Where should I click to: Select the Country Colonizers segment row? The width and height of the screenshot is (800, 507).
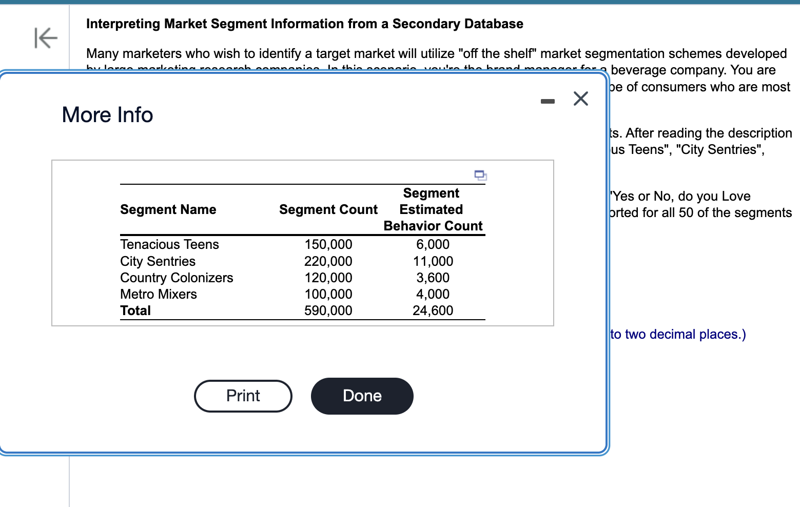[177, 278]
